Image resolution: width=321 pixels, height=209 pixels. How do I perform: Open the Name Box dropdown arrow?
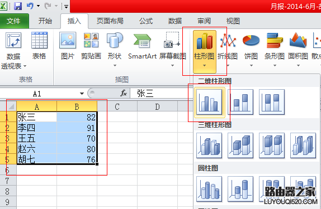pos(82,94)
